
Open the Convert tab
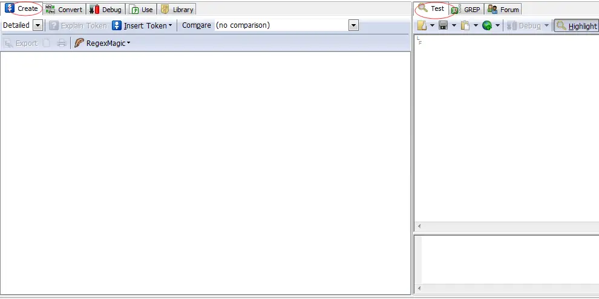pyautogui.click(x=64, y=10)
